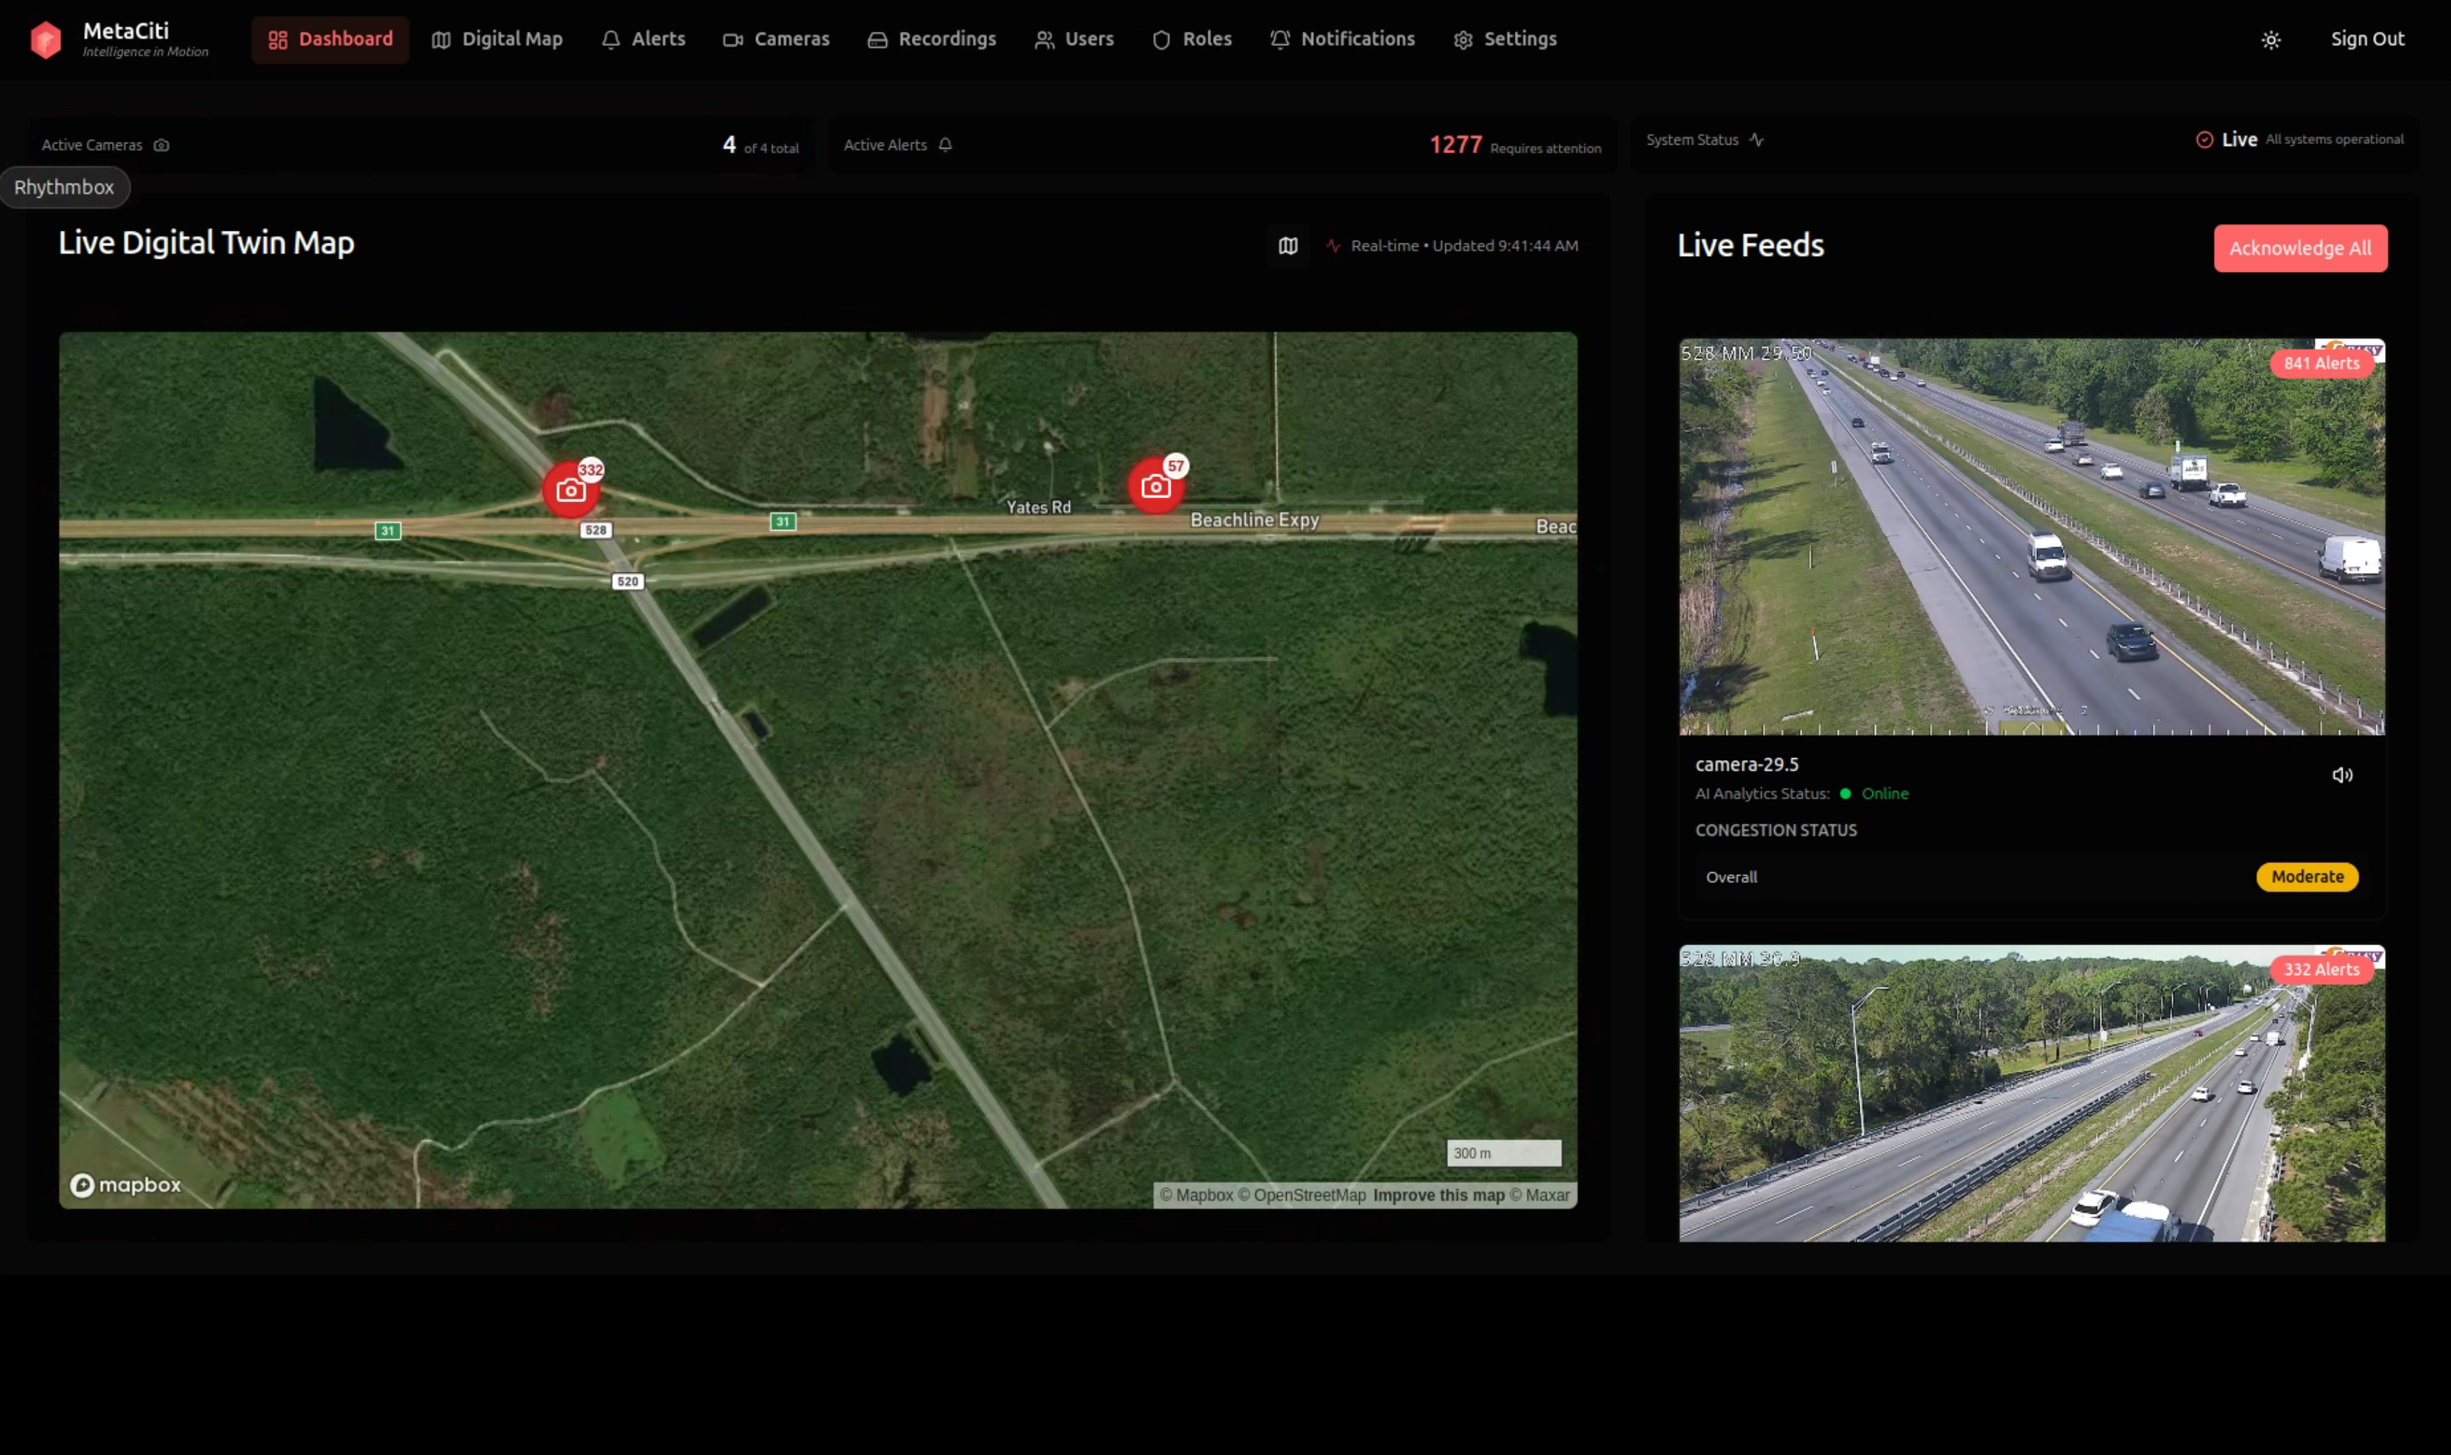Click the Moderate congestion status badge

click(x=2306, y=876)
